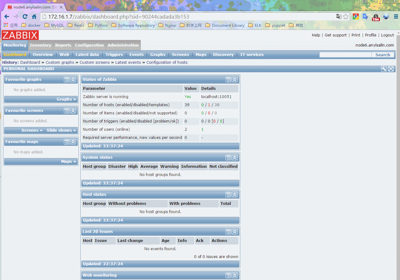Focus the Zabbix search input field
Screen dimensions: 400x280
click(x=346, y=55)
